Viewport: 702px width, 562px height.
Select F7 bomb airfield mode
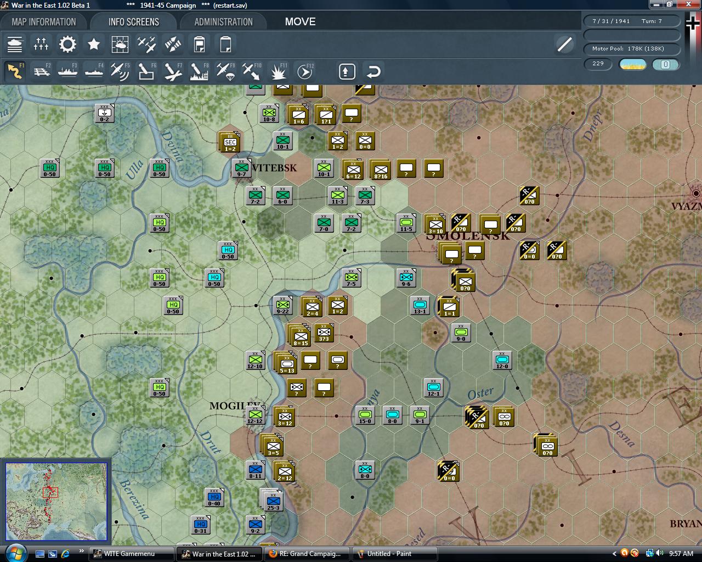[173, 71]
